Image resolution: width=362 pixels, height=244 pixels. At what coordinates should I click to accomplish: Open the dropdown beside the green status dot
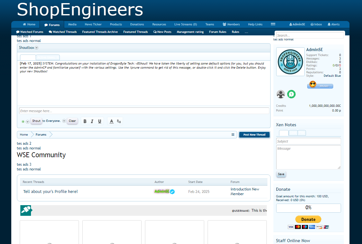(x=28, y=122)
